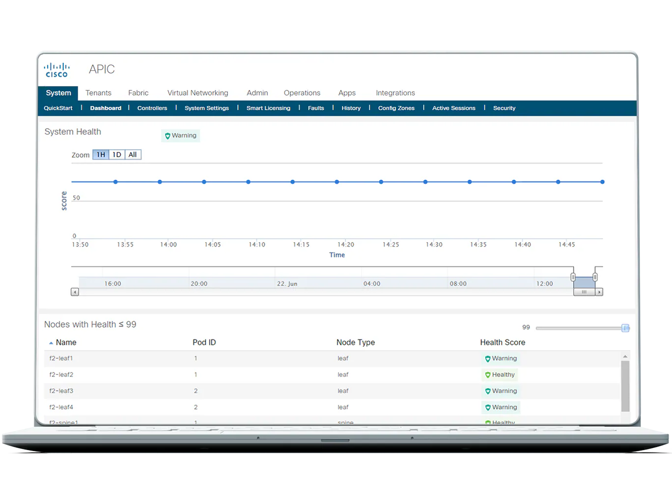Toggle the 1H zoom option
672x504 pixels.
100,154
